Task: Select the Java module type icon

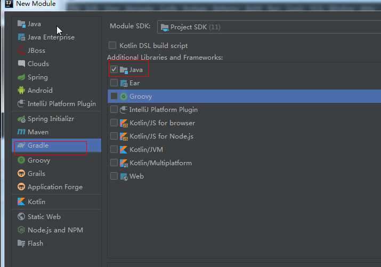Action: pyautogui.click(x=21, y=24)
